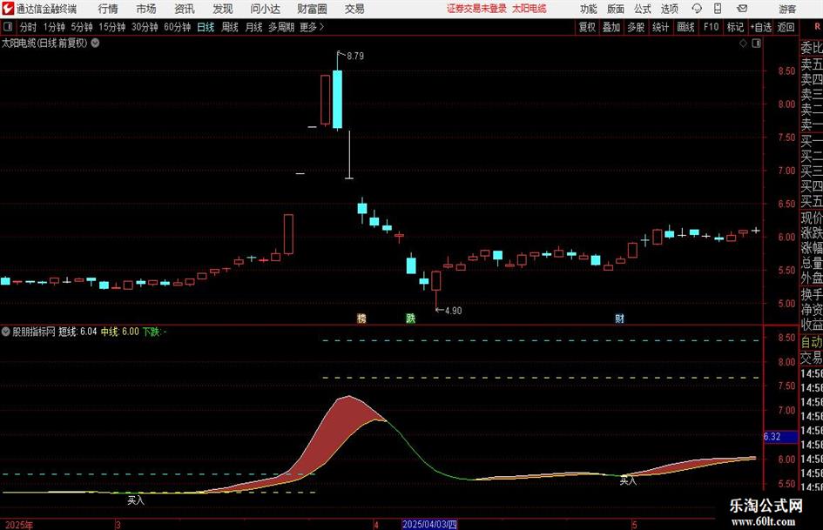Image resolution: width=823 pixels, height=530 pixels.
Task: Click the 2025/04/03/四 date marker
Action: coord(429,524)
